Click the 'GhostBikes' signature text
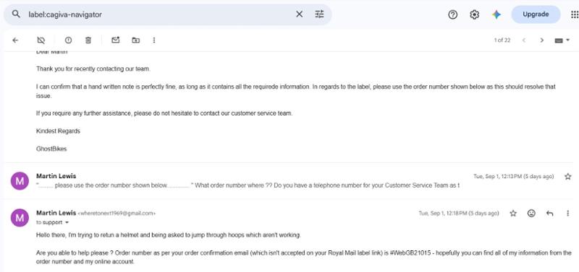This screenshot has width=579, height=272. 51,149
